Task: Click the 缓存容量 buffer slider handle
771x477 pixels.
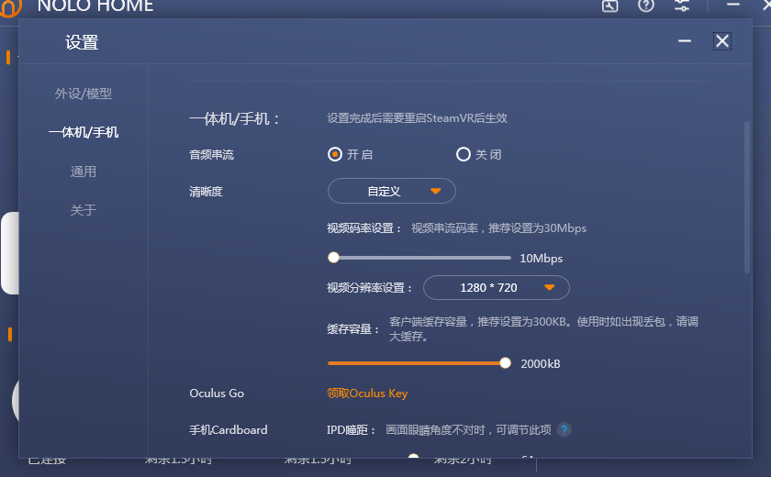Action: [x=505, y=363]
